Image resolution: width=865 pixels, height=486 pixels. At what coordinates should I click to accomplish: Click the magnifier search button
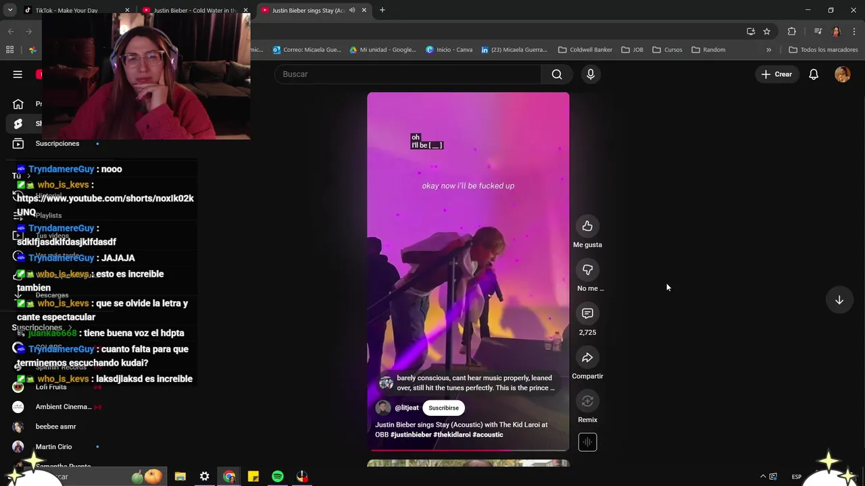tap(557, 74)
